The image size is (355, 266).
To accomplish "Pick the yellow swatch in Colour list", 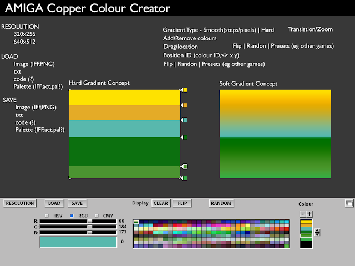I will [306, 222].
